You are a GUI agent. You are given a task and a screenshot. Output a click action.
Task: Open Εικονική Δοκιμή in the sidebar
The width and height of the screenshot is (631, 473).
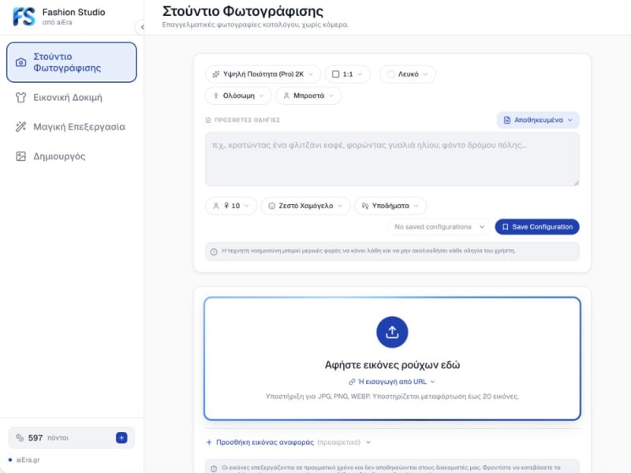coord(72,97)
